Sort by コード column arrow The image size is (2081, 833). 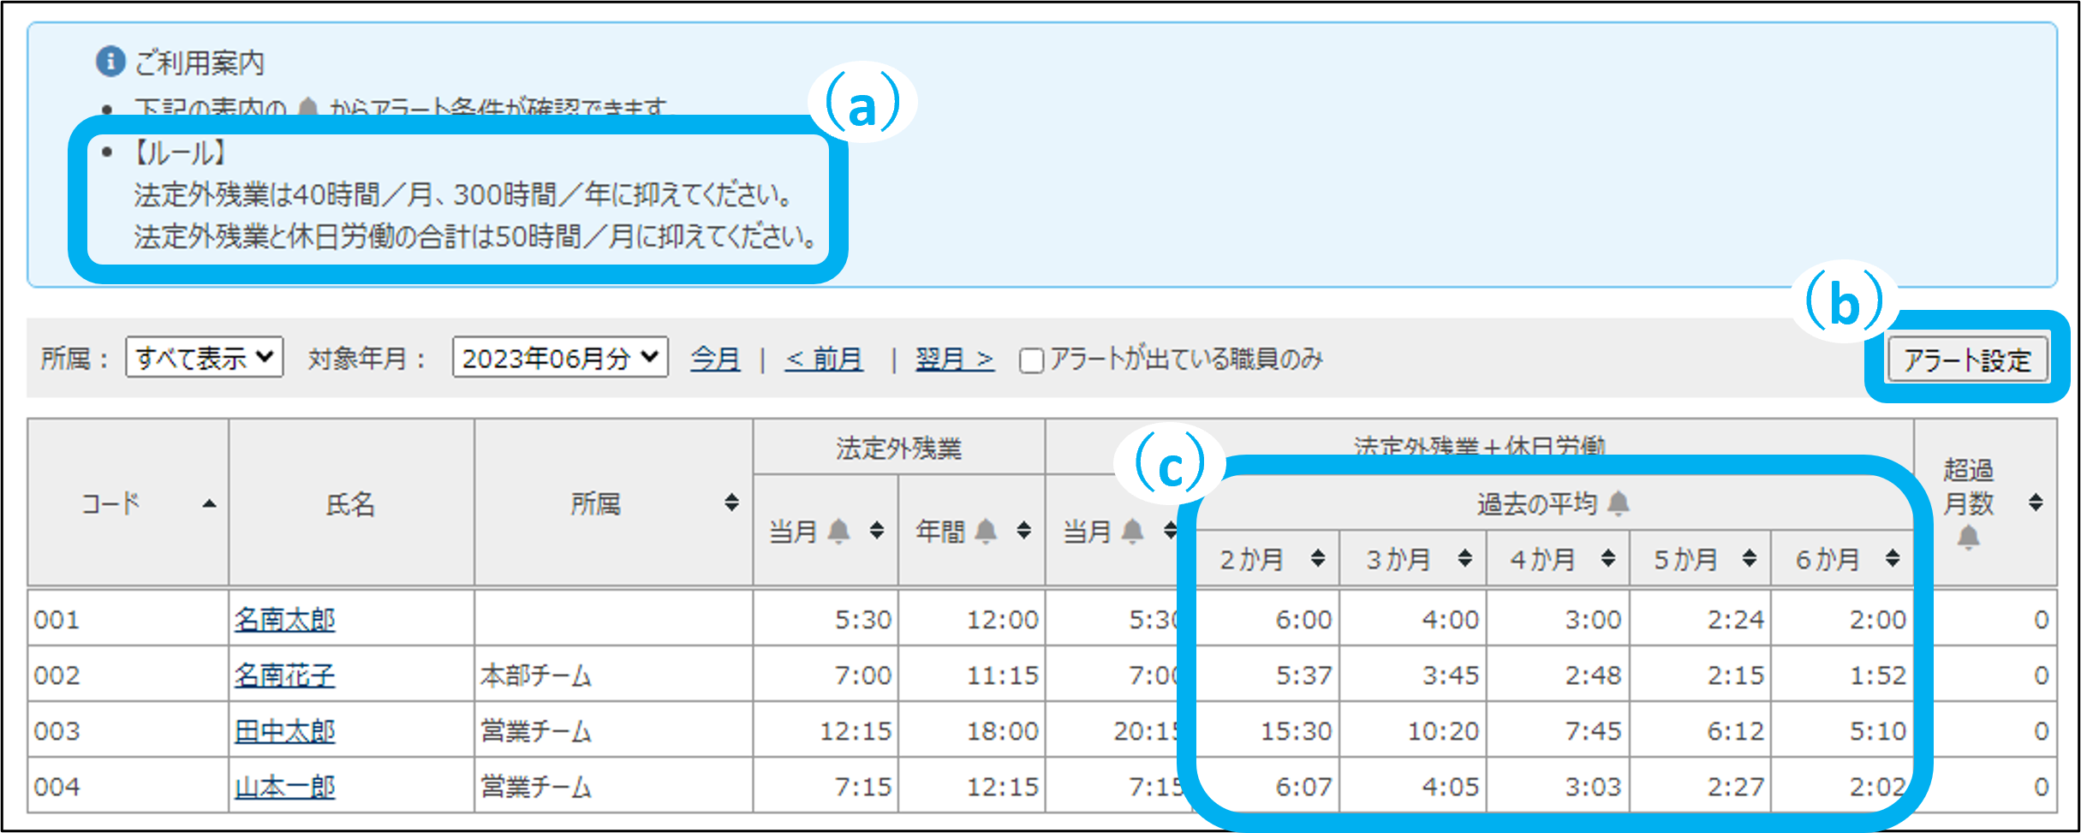click(x=209, y=504)
